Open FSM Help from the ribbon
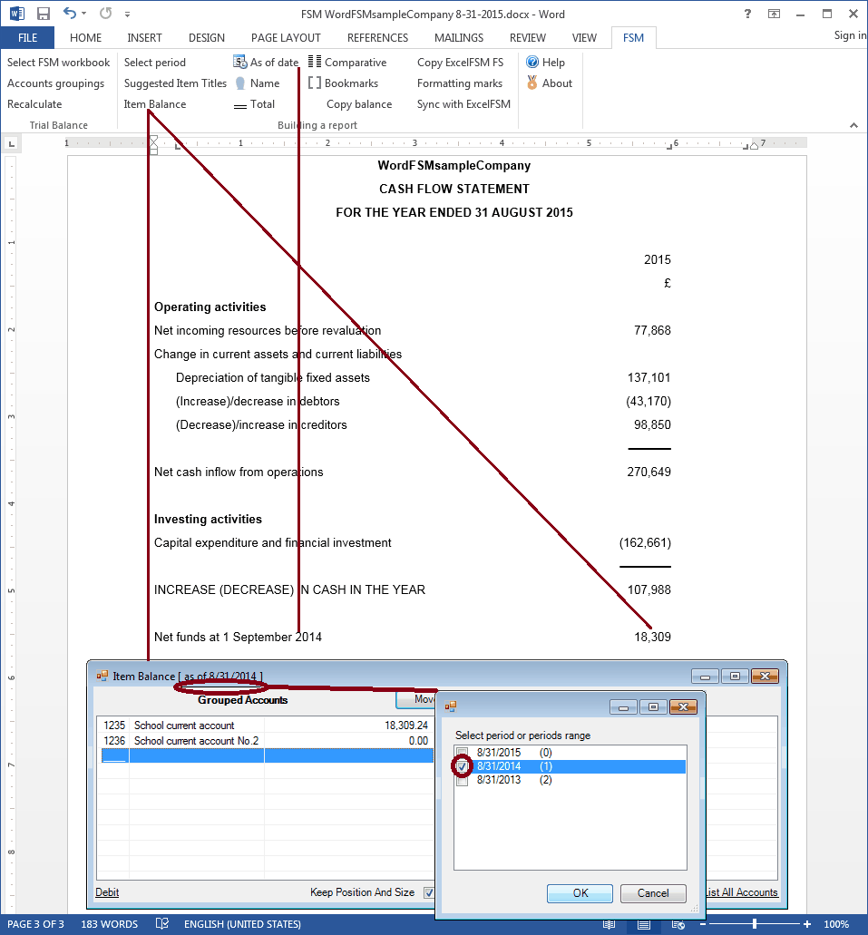Screen dimensions: 868x935 click(x=545, y=62)
